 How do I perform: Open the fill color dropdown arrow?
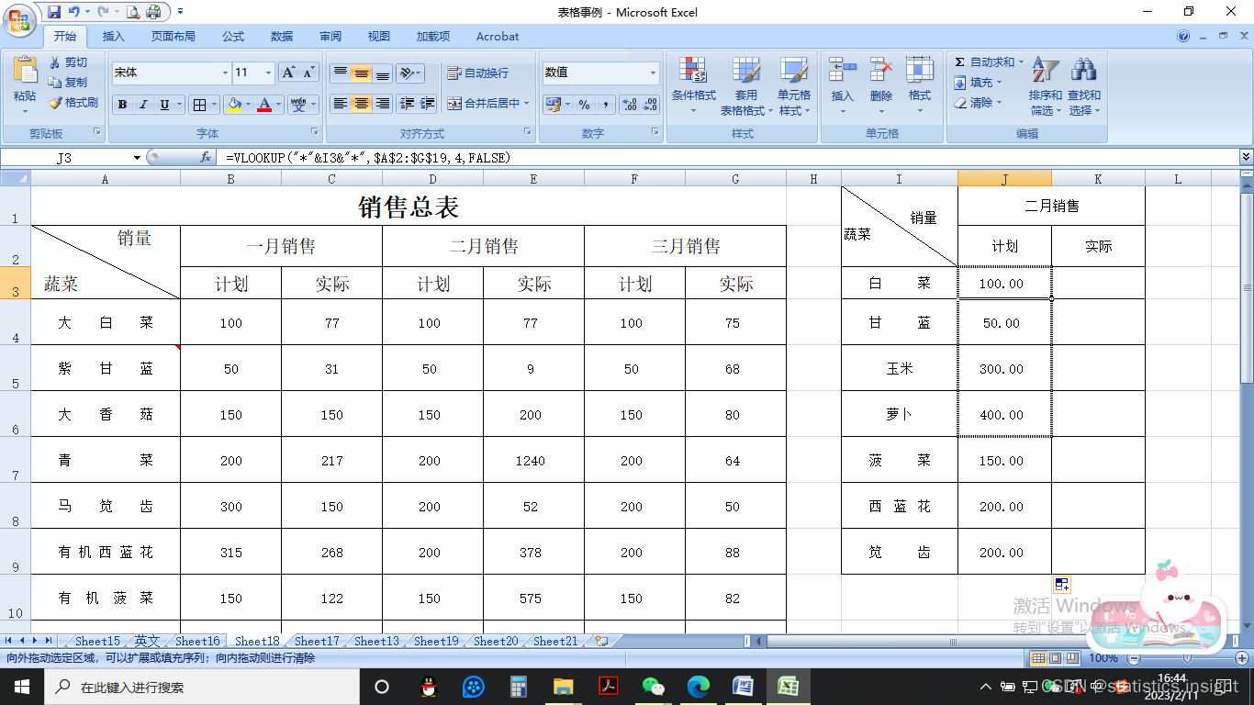(249, 105)
